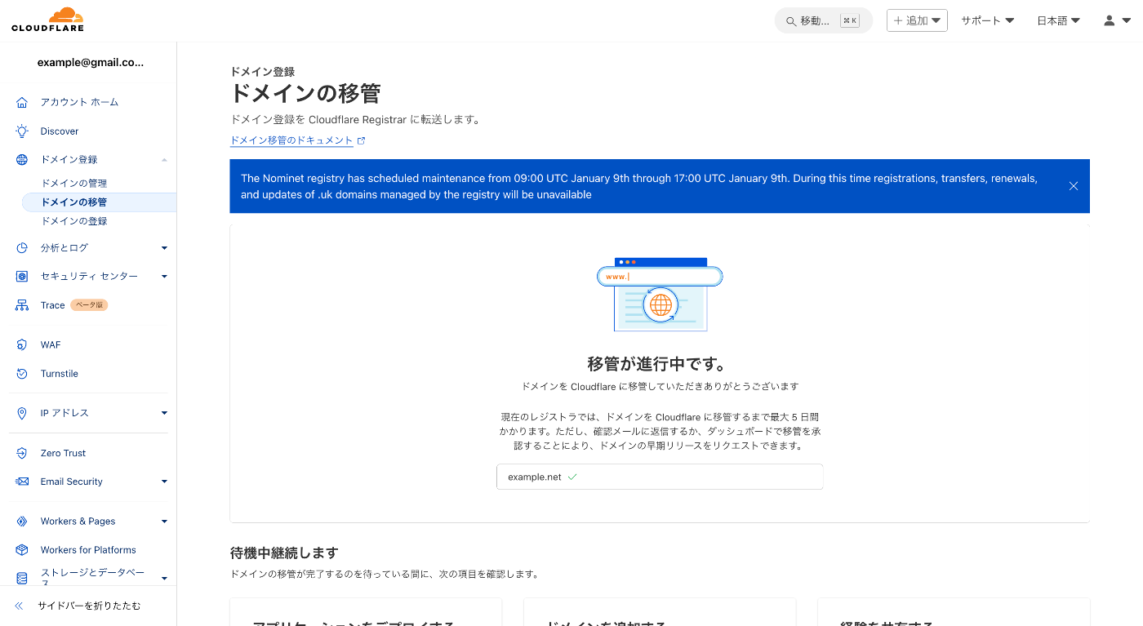The width and height of the screenshot is (1143, 626).
Task: Dismiss the Nominet maintenance banner
Action: (1074, 186)
